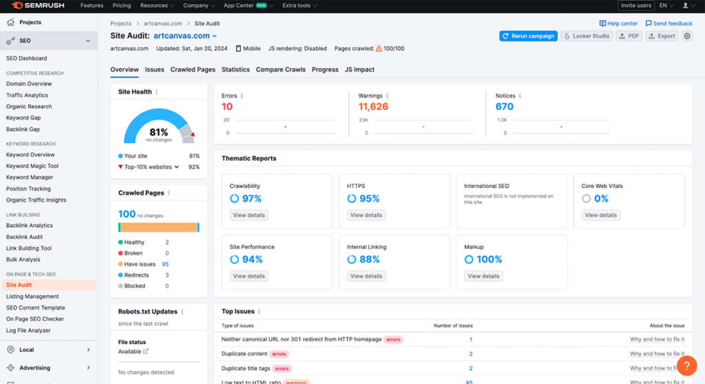The height and width of the screenshot is (384, 705).
Task: Click the Crawled Pages info icon
Action: [169, 193]
